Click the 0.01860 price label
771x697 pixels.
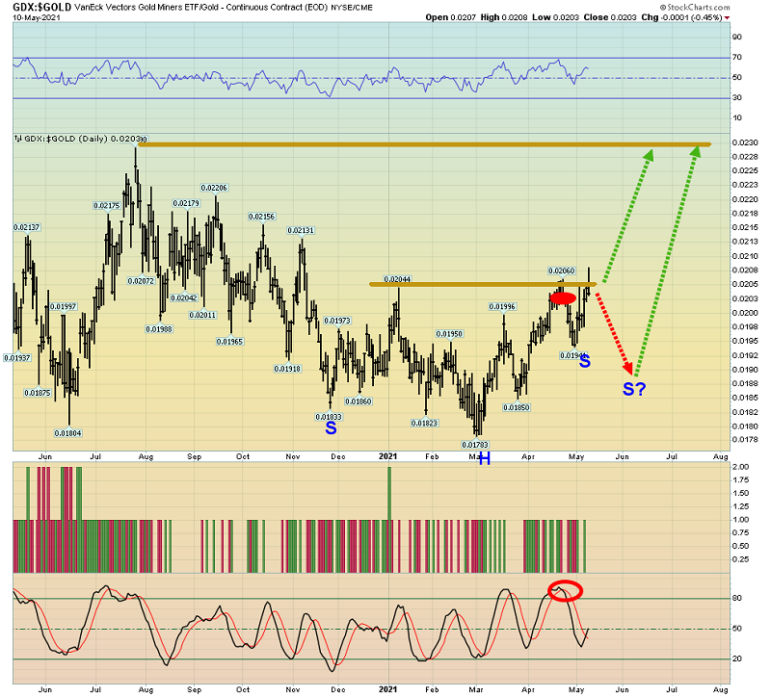pos(358,401)
